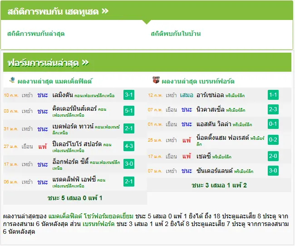Viewport: 295px width, 246px height.
Task: Click the แพ้ result in ปีเตอร์โบโร่ row
Action: (x=43, y=147)
